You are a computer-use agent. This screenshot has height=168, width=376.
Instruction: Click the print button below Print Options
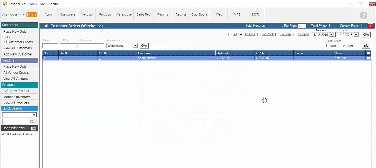coord(366,46)
